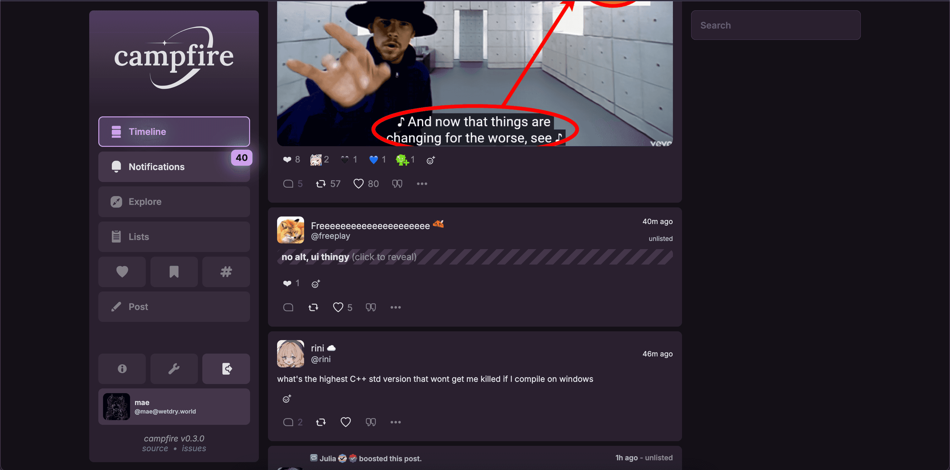The height and width of the screenshot is (470, 950).
Task: Open the Lists page
Action: (x=174, y=237)
